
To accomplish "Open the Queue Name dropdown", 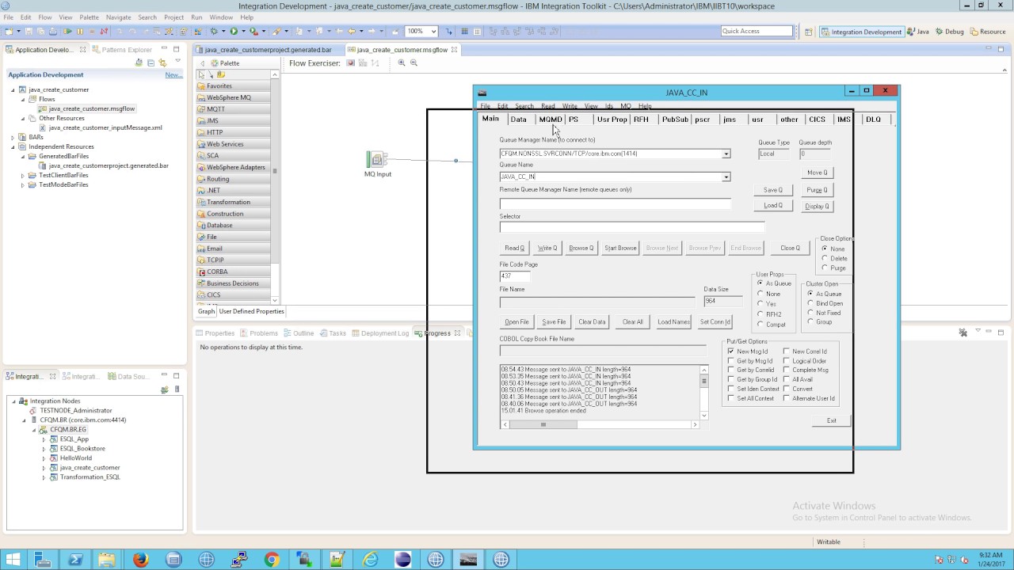I will point(726,177).
